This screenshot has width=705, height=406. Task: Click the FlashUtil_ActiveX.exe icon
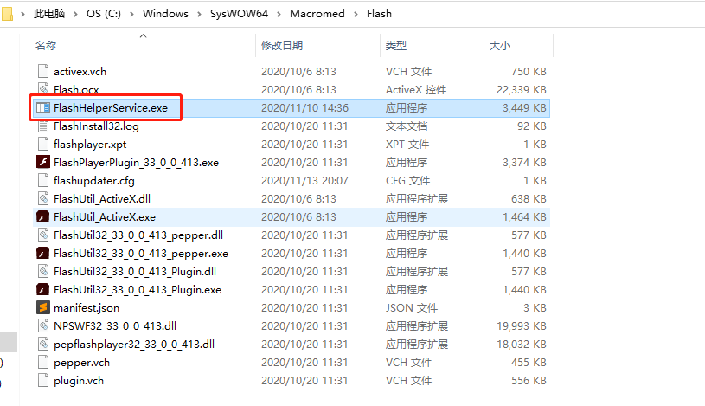pyautogui.click(x=43, y=216)
